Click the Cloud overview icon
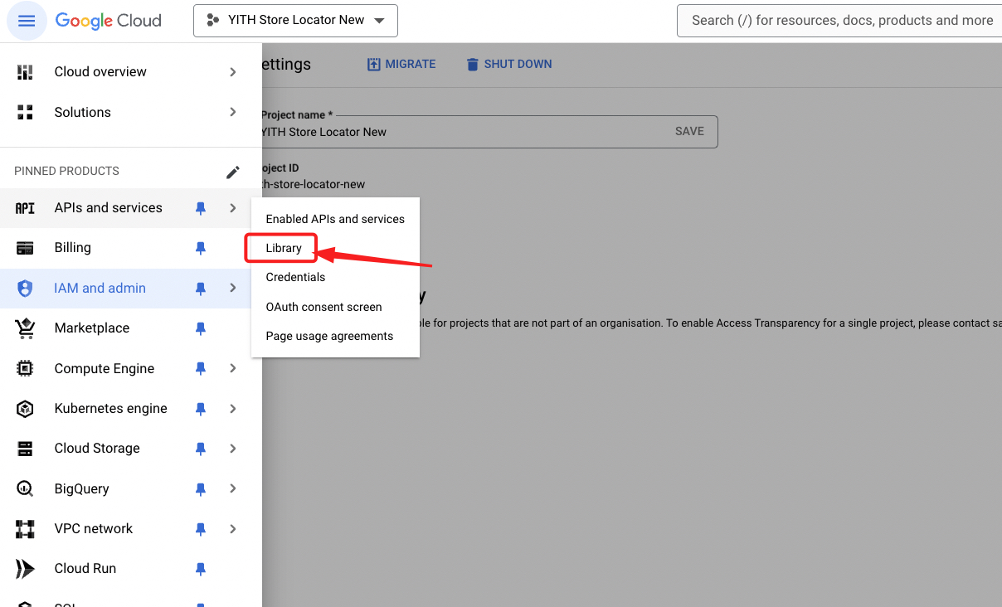 25,72
